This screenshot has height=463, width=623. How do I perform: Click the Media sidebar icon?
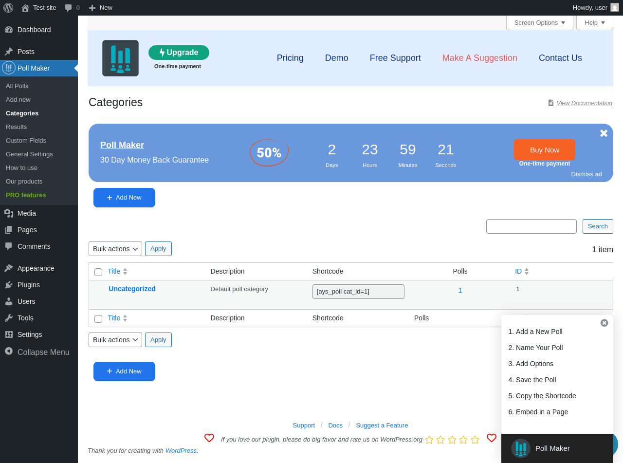click(x=9, y=213)
